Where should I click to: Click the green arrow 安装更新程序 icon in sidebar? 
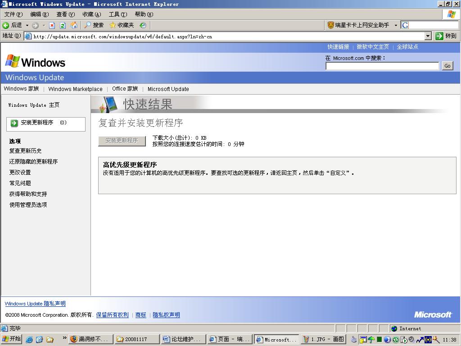coord(14,123)
